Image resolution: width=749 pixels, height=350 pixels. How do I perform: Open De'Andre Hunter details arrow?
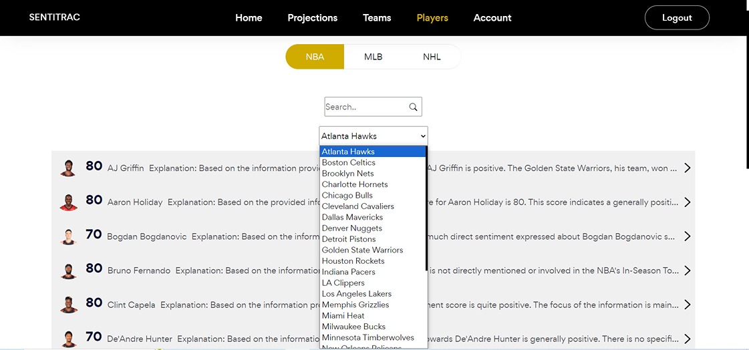688,339
